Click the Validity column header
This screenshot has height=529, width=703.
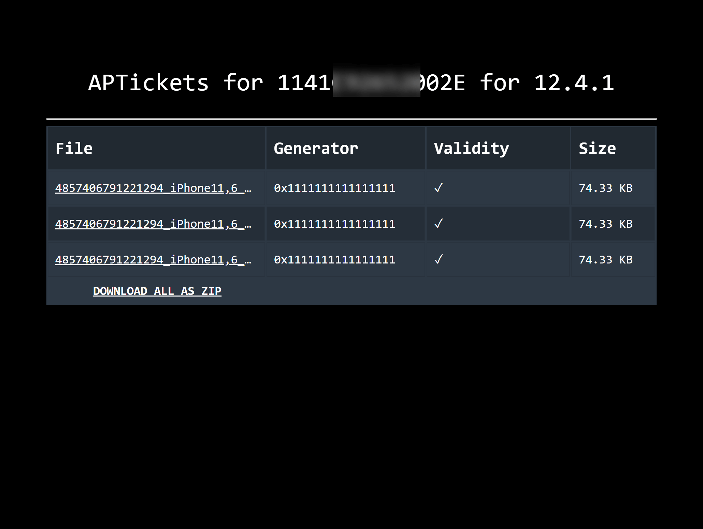click(471, 149)
